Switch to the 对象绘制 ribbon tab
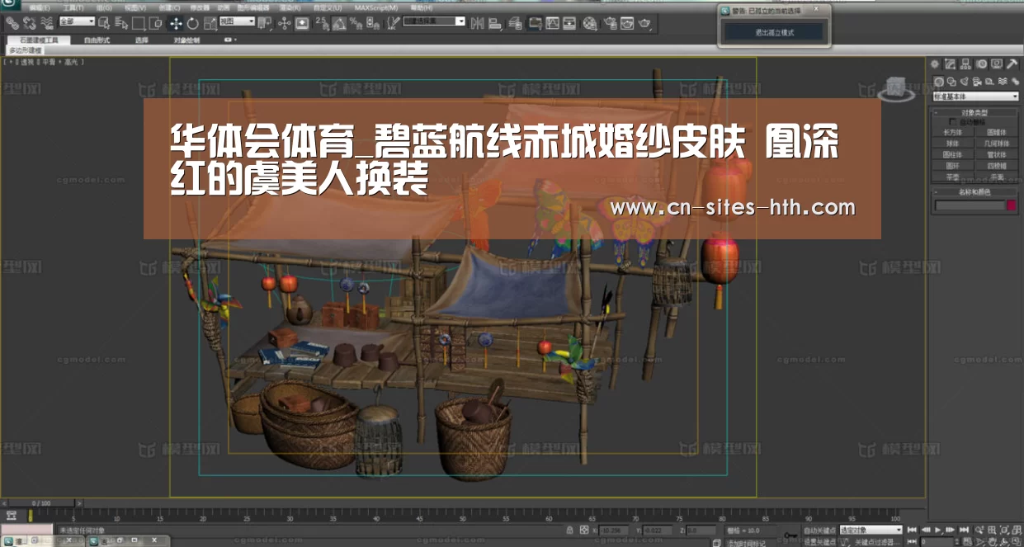 coord(186,40)
